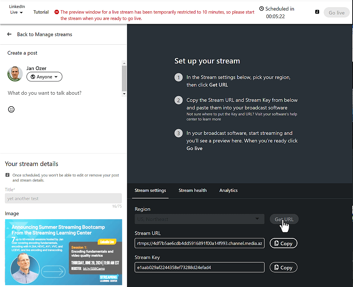The height and width of the screenshot is (287, 353).
Task: Copy the Stream Key
Action: [284, 267]
